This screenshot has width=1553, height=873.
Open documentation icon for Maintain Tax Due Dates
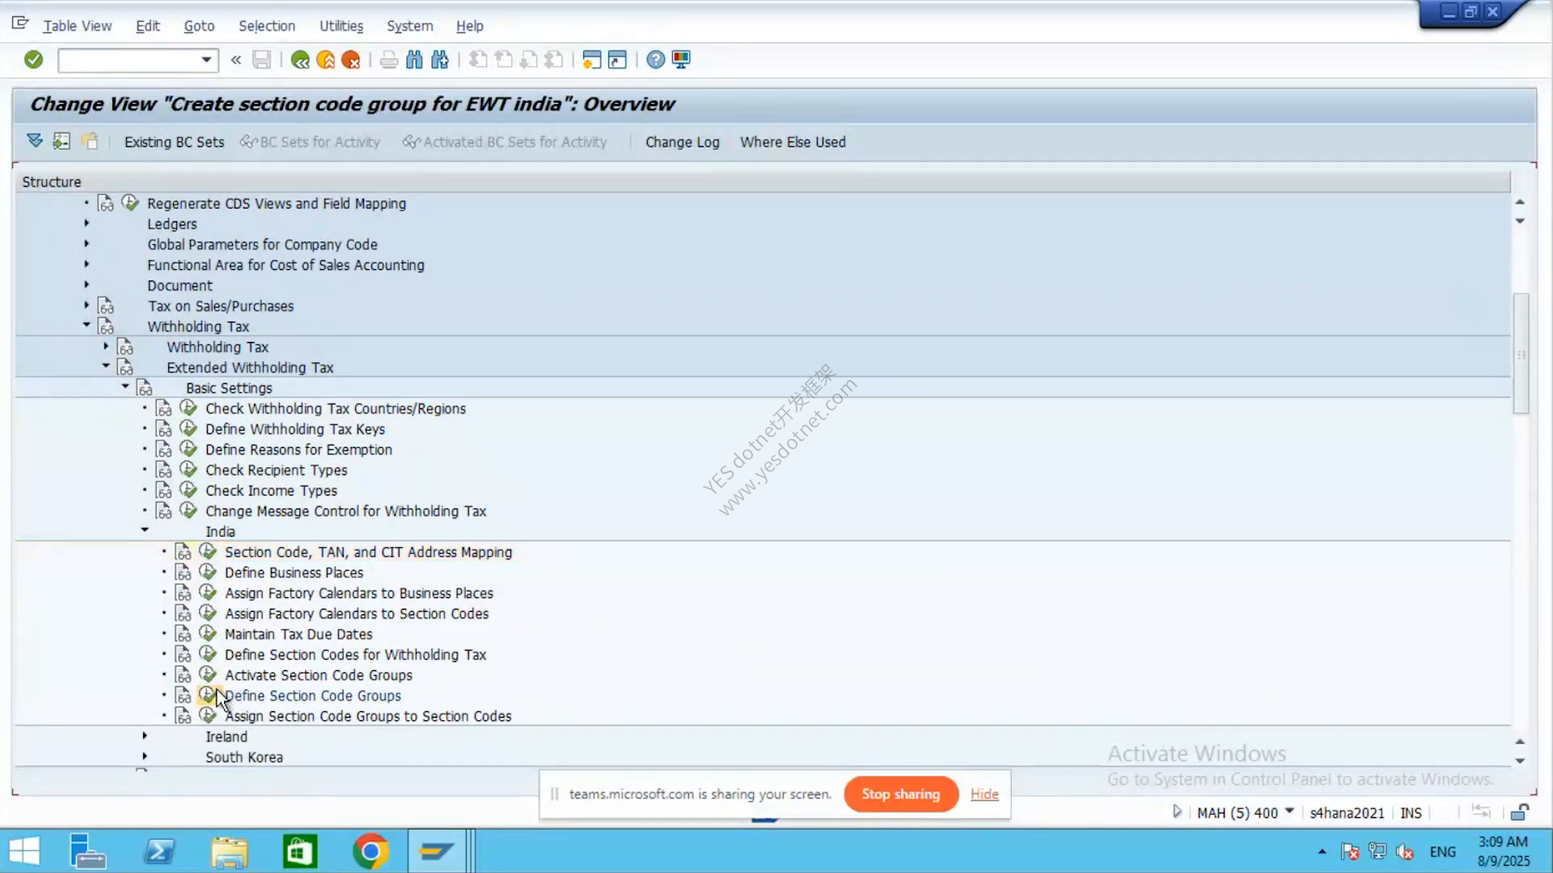pos(184,634)
